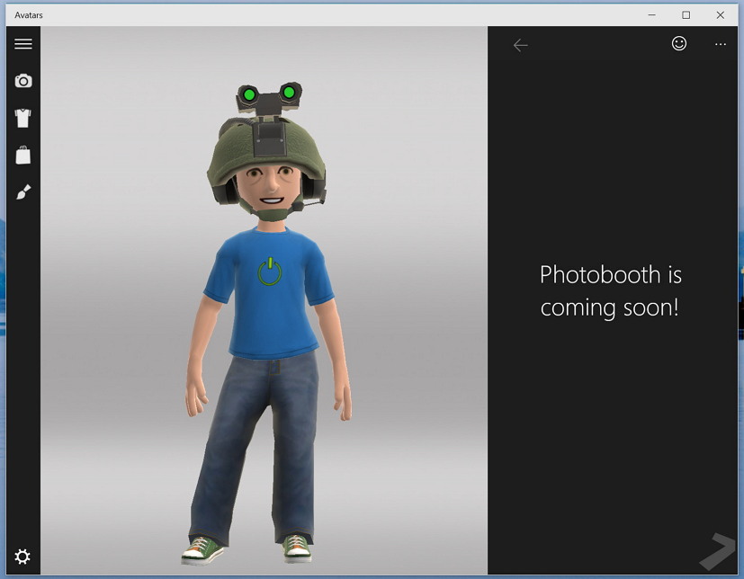Open settings with the gear icon

22,557
